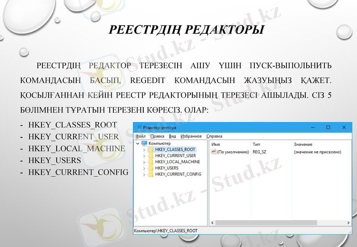Select HKEY_LOCAL_MACHINE key in tree
The height and width of the screenshot is (247, 357).
[x=178, y=162]
